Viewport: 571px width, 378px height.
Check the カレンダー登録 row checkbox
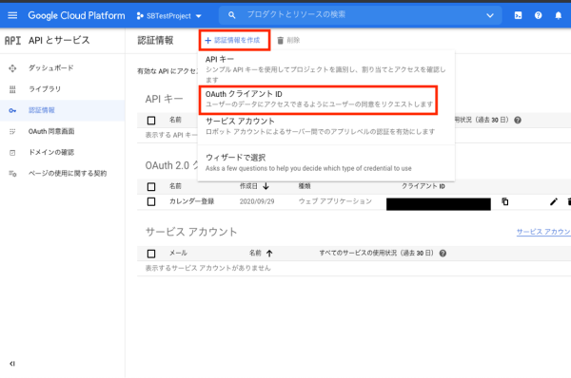(x=151, y=201)
